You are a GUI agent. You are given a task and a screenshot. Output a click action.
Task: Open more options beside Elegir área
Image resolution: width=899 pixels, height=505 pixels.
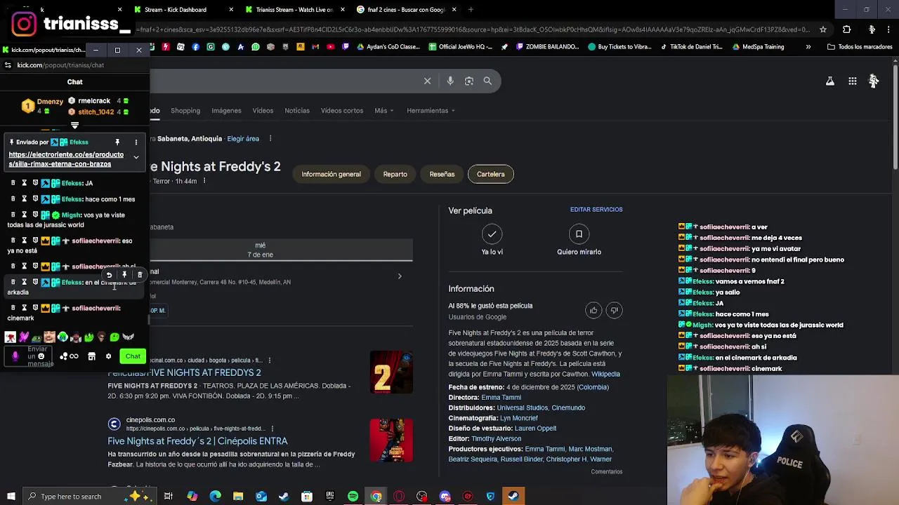pyautogui.click(x=270, y=139)
